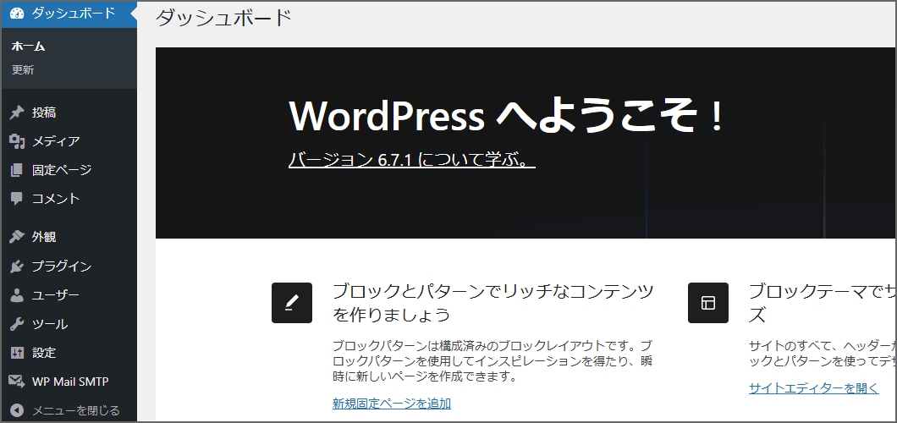Image resolution: width=897 pixels, height=423 pixels.
Task: Click the plug icon beside プラグイン
Action: tap(16, 266)
